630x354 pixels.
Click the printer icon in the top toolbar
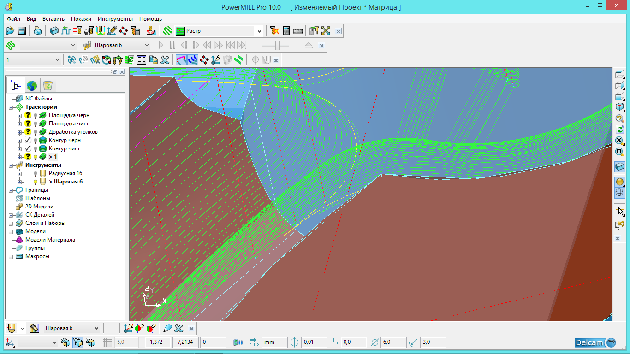38,31
